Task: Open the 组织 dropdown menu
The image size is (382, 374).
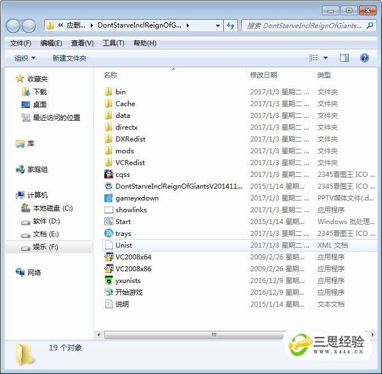Action: click(25, 58)
